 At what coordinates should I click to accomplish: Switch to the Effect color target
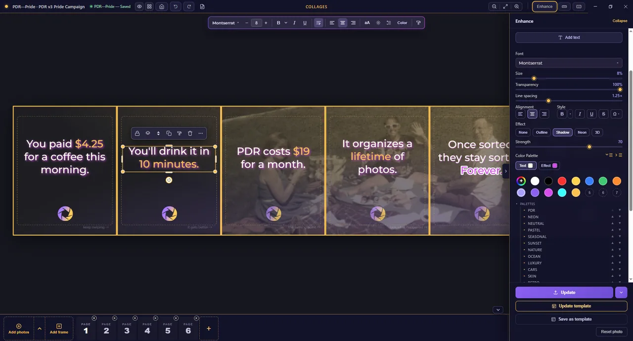549,165
